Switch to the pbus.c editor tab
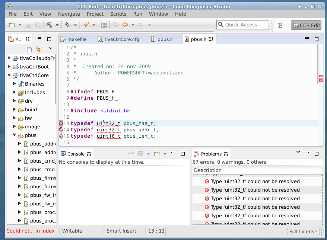 point(165,39)
